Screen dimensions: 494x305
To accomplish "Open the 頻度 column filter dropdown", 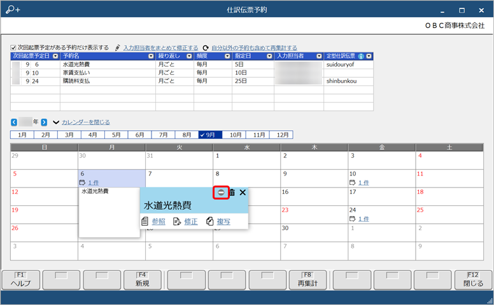I will pyautogui.click(x=227, y=57).
